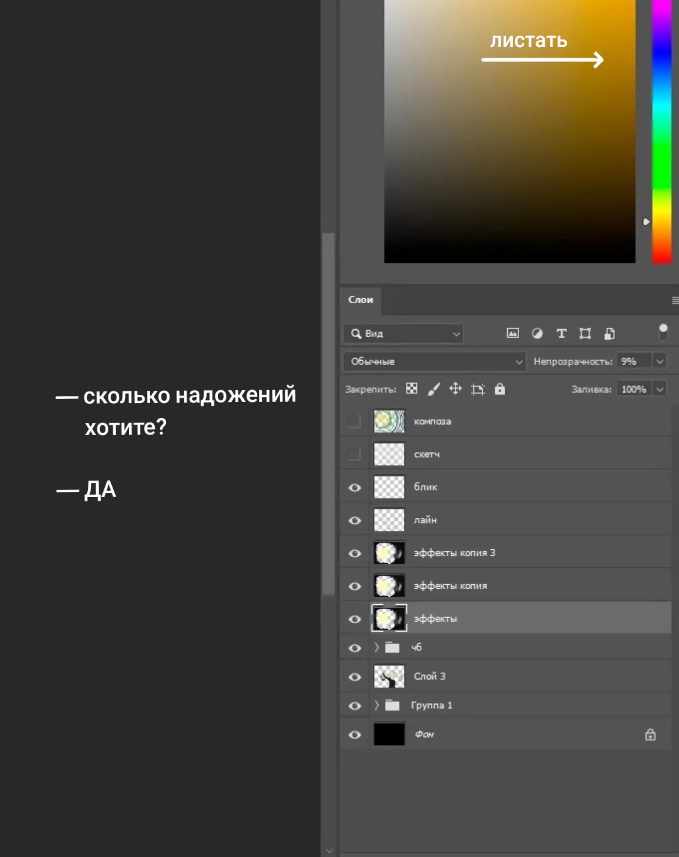Screen dimensions: 679x857
Task: Lock transparent pixels checkerboard icon
Action: (x=411, y=388)
